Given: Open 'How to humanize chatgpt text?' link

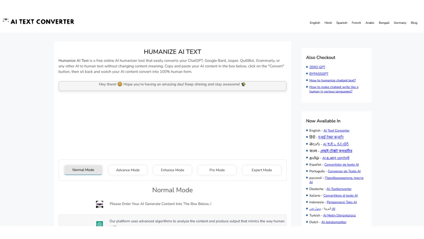Looking at the screenshot, I should (x=332, y=80).
